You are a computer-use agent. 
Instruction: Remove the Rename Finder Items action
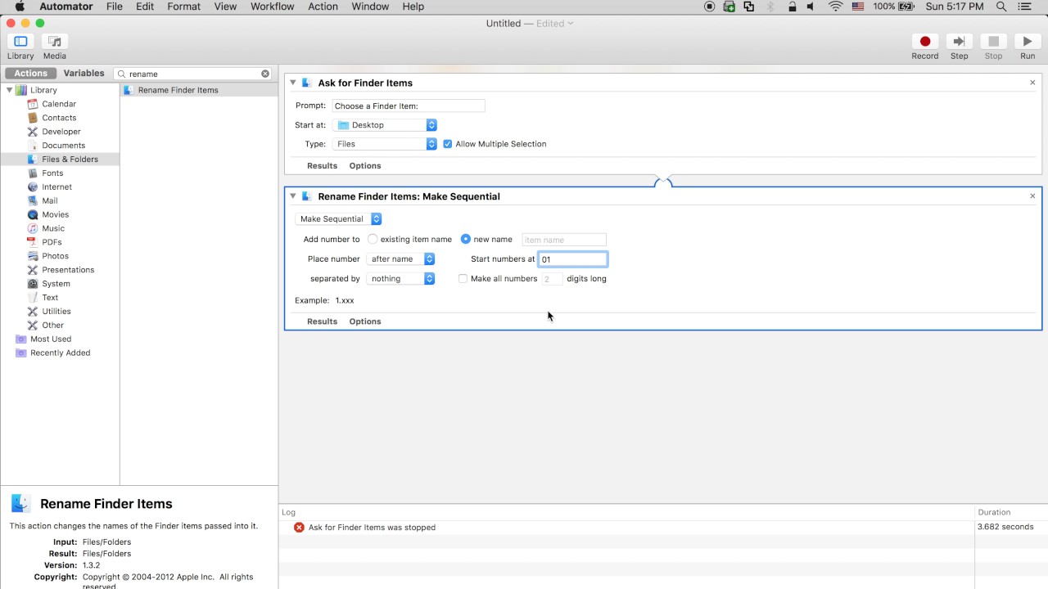tap(1032, 196)
